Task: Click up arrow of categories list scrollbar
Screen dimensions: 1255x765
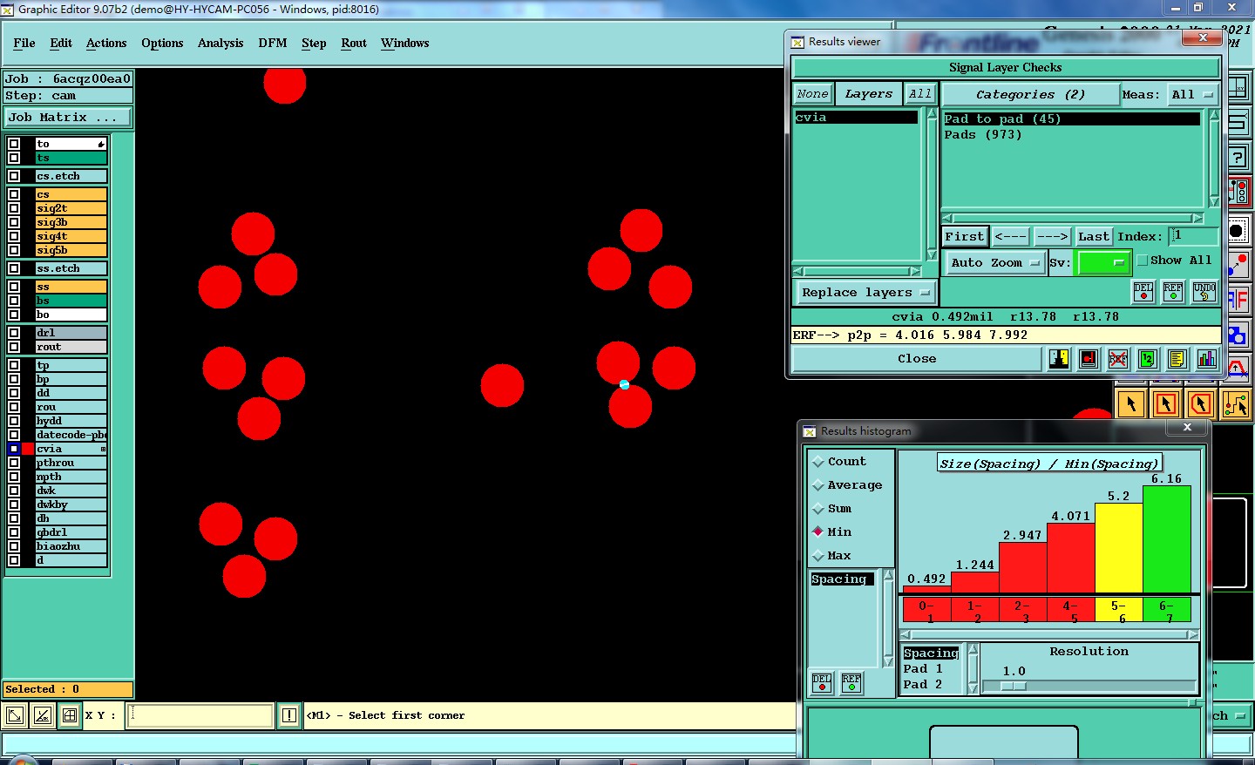Action: pyautogui.click(x=1213, y=115)
